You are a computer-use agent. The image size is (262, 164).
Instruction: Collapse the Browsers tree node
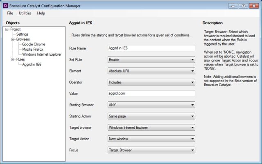point(13,39)
